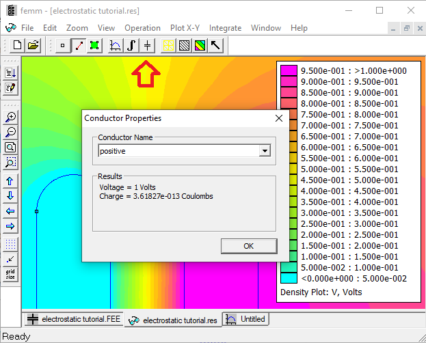Screen dimensions: 426x343
Task: Switch to electrostatic tutorial.FEE tab
Action: click(x=74, y=319)
